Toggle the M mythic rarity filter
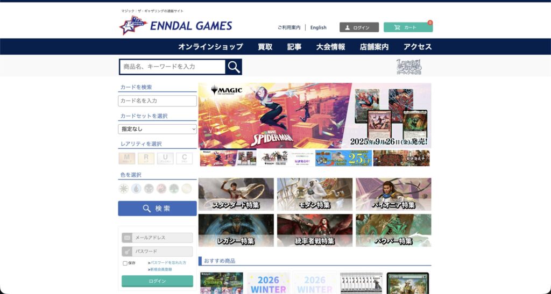 (x=127, y=158)
